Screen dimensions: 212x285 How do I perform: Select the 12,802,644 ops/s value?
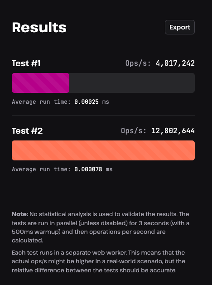[x=173, y=131]
